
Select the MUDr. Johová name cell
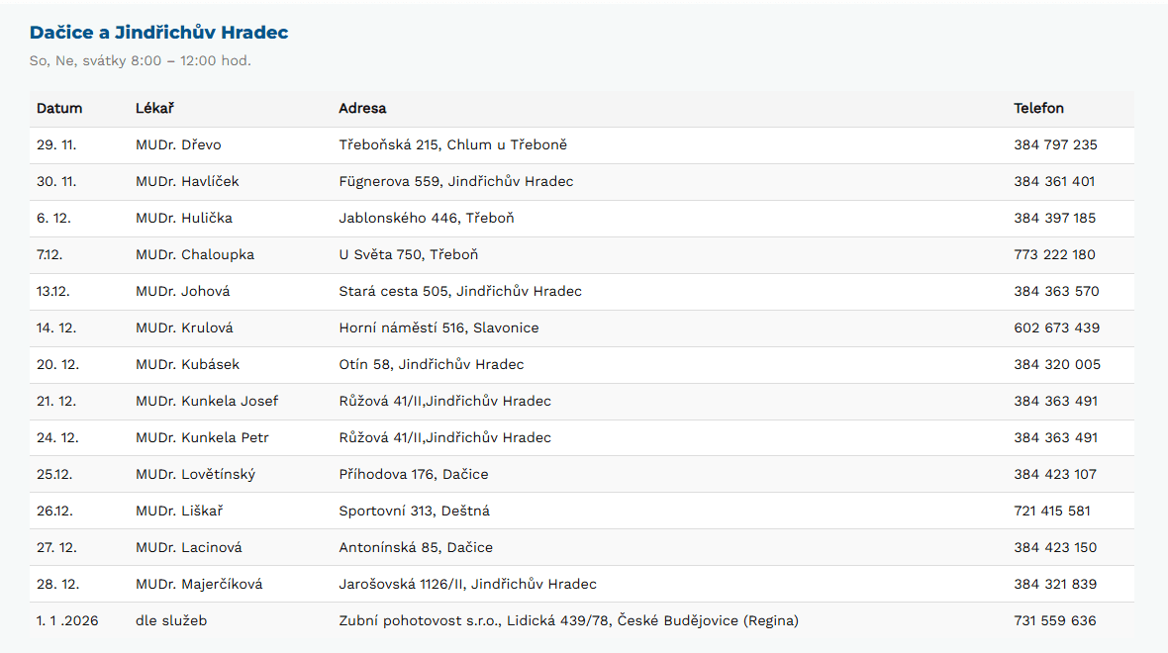[x=182, y=291]
